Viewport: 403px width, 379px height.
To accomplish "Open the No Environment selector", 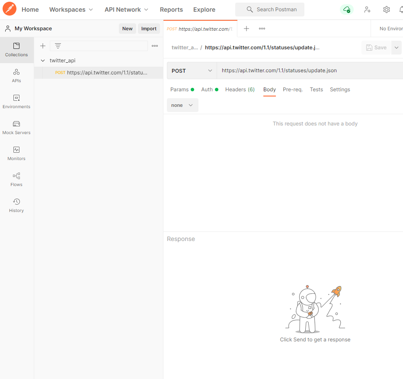I will tap(391, 29).
